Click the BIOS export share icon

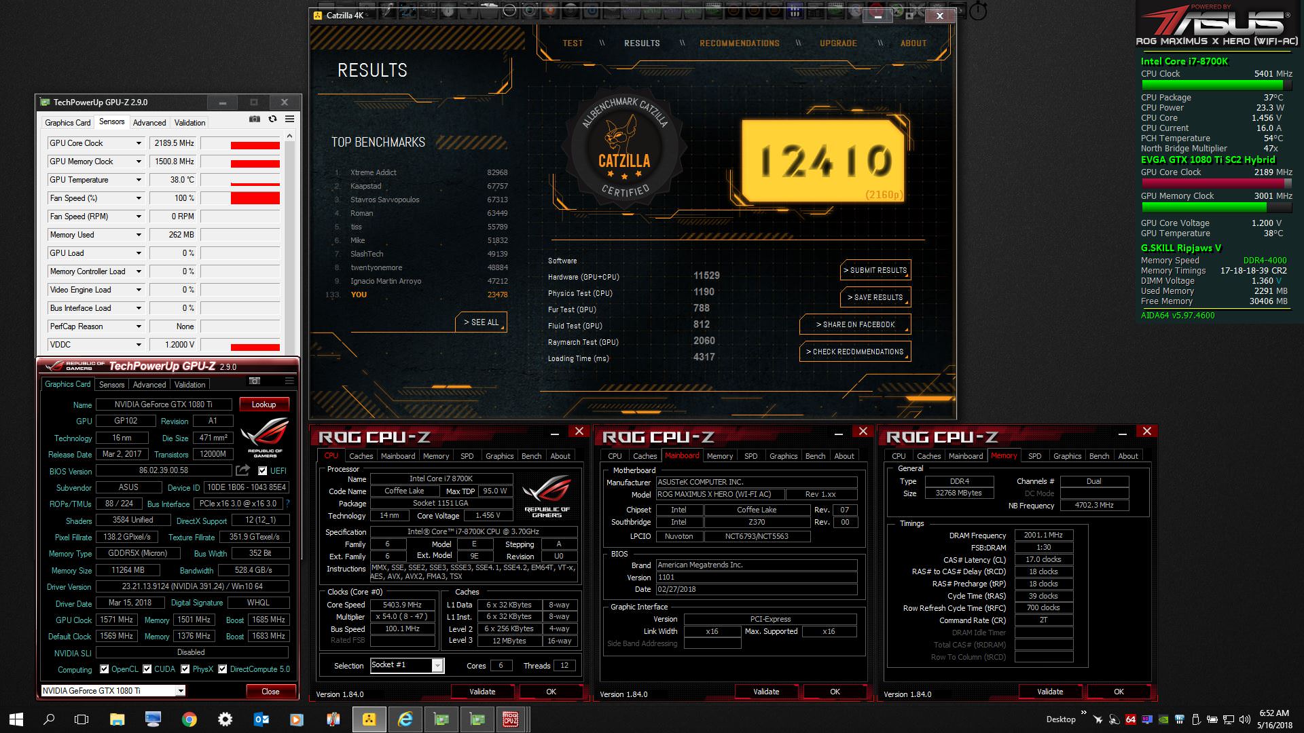[x=242, y=470]
